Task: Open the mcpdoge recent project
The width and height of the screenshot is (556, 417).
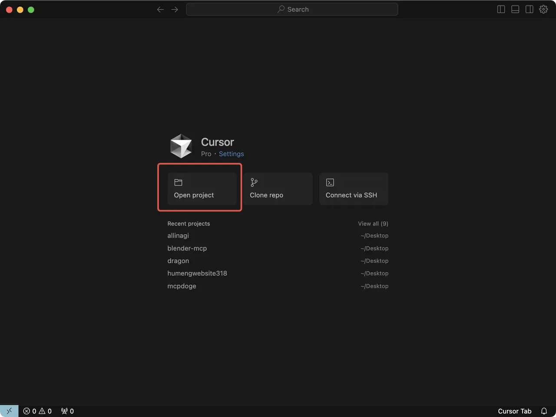Action: point(278,286)
